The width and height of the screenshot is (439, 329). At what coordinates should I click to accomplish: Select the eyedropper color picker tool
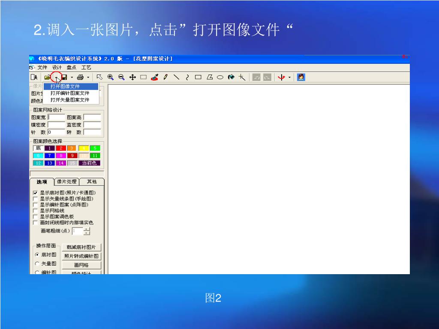154,77
